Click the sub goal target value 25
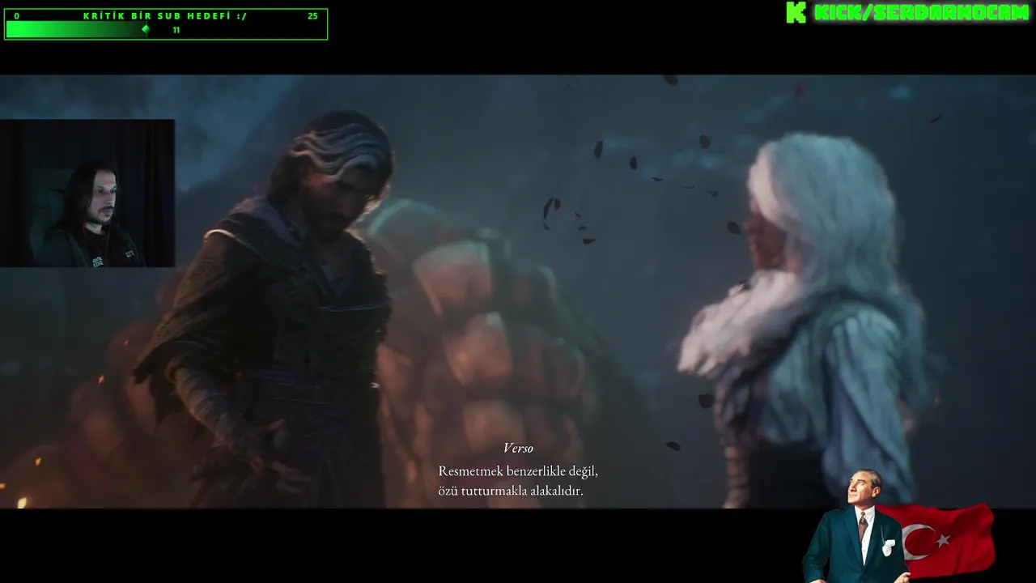This screenshot has width=1036, height=583. [312, 15]
